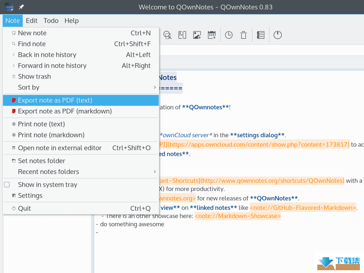This screenshot has height=273, width=364.
Task: Choose Open note in external editor
Action: pyautogui.click(x=81, y=148)
